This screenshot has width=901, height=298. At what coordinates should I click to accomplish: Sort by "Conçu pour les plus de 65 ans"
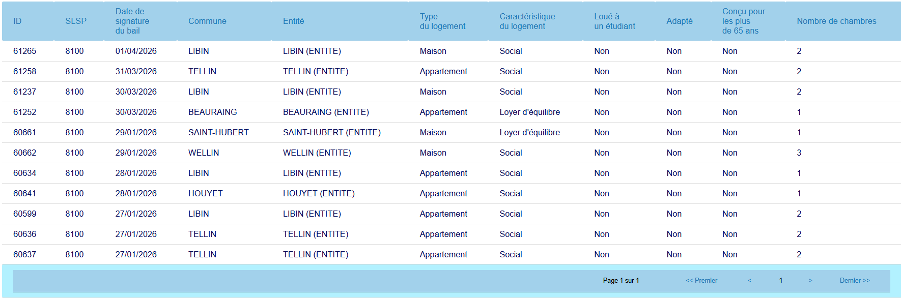pyautogui.click(x=743, y=21)
